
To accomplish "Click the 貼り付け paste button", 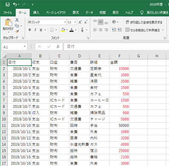I will pyautogui.click(x=8, y=24).
